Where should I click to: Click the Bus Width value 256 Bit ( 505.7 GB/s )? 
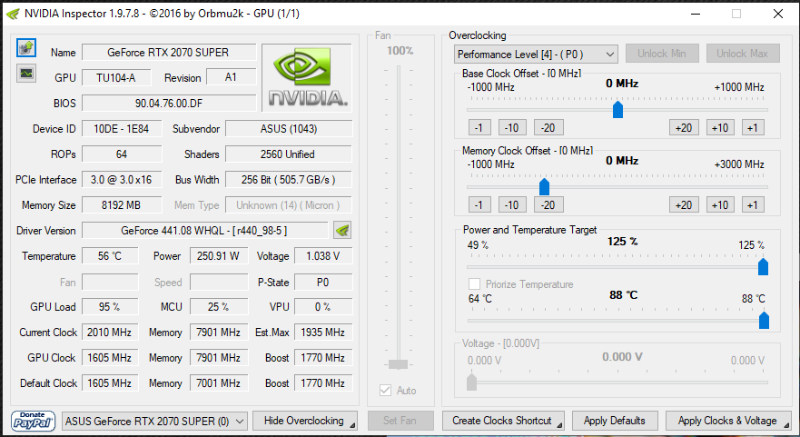click(x=289, y=180)
